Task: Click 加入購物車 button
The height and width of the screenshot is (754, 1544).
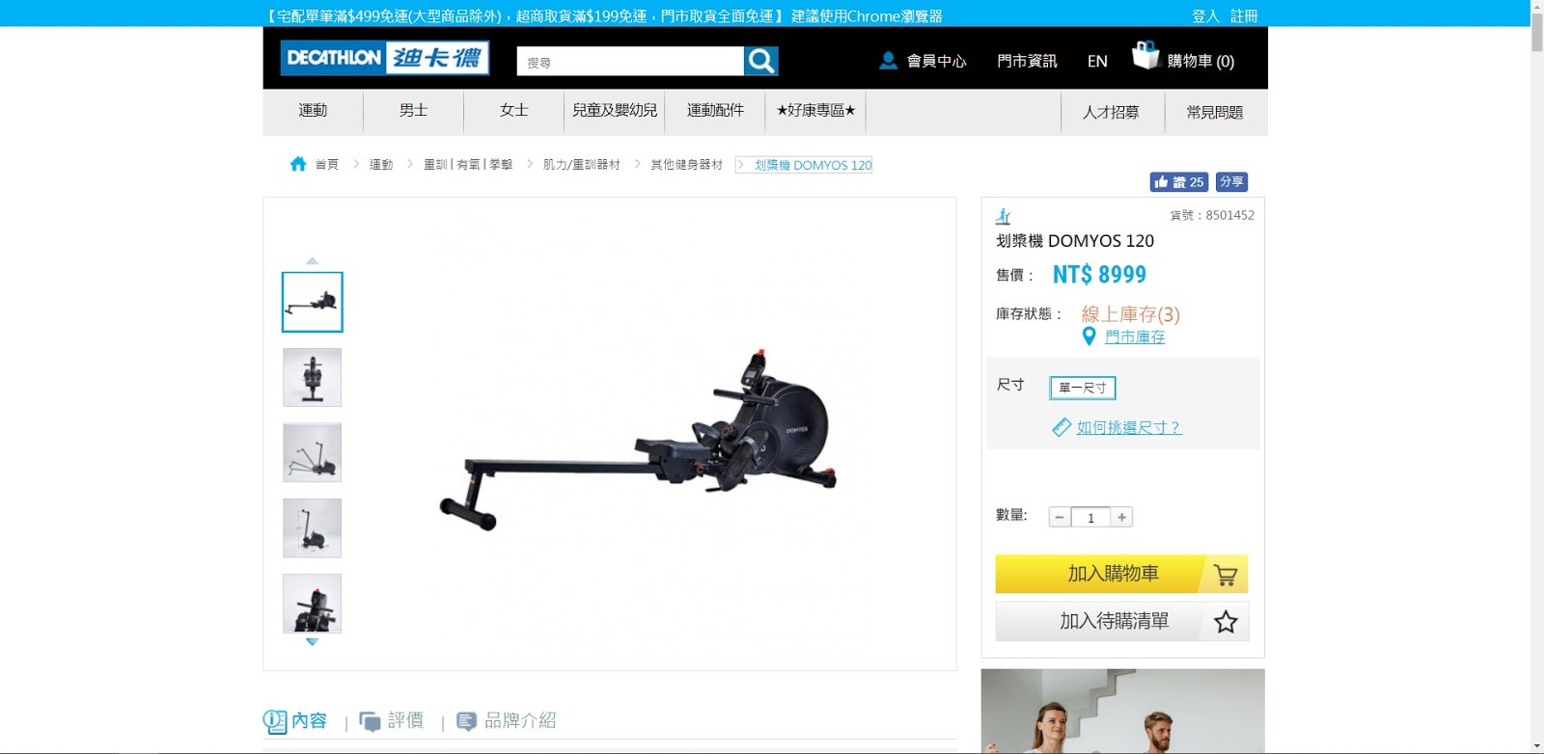Action: click(1121, 574)
